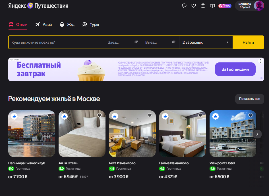The image size is (269, 196).
Task: Toggle heart on Viewpoint Hotel card
Action: [251, 115]
